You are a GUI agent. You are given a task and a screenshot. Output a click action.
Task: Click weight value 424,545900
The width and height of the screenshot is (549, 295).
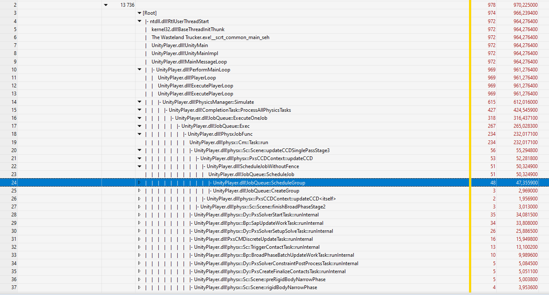click(x=525, y=110)
